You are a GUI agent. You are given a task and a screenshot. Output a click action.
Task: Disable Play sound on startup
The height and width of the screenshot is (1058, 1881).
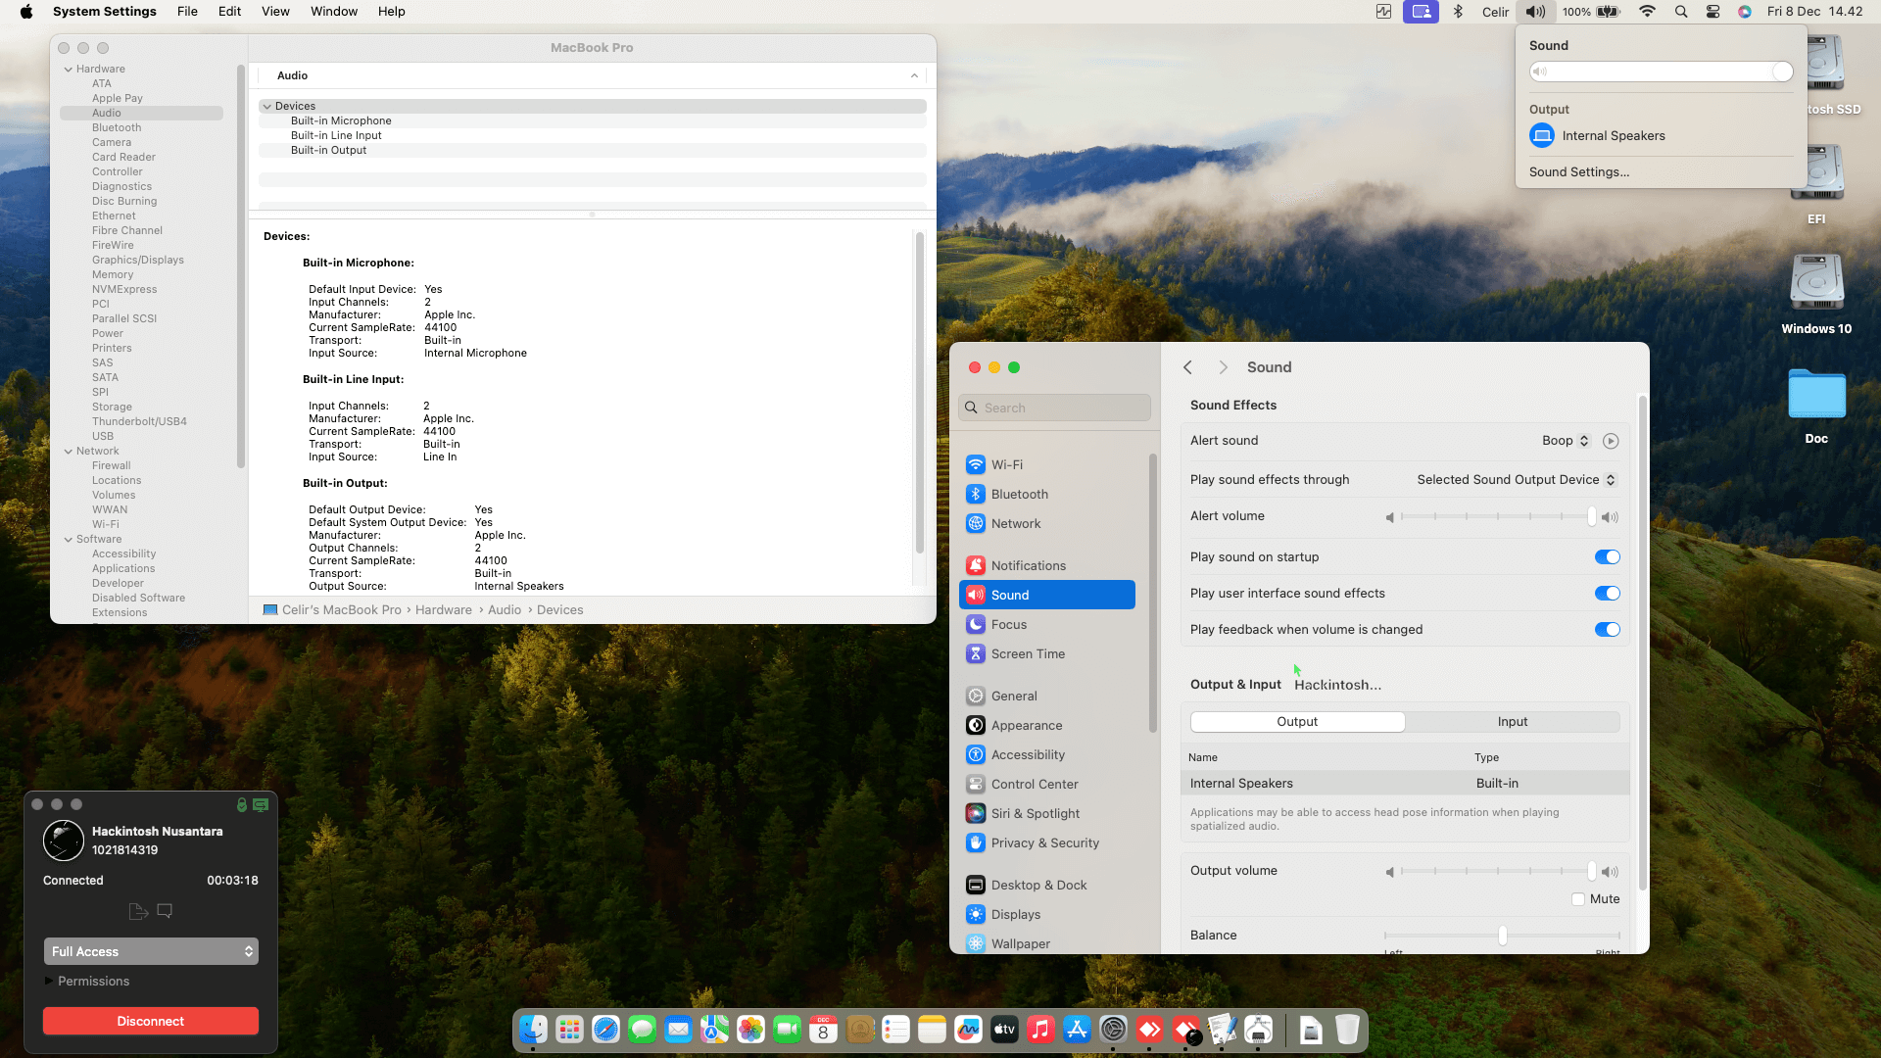coord(1607,557)
